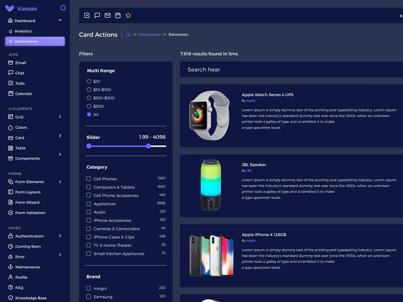Click the Vuesax logo in the sidebar
The image size is (403, 302).
pos(9,8)
